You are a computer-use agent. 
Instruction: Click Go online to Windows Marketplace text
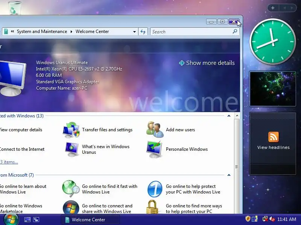pyautogui.click(x=21, y=208)
